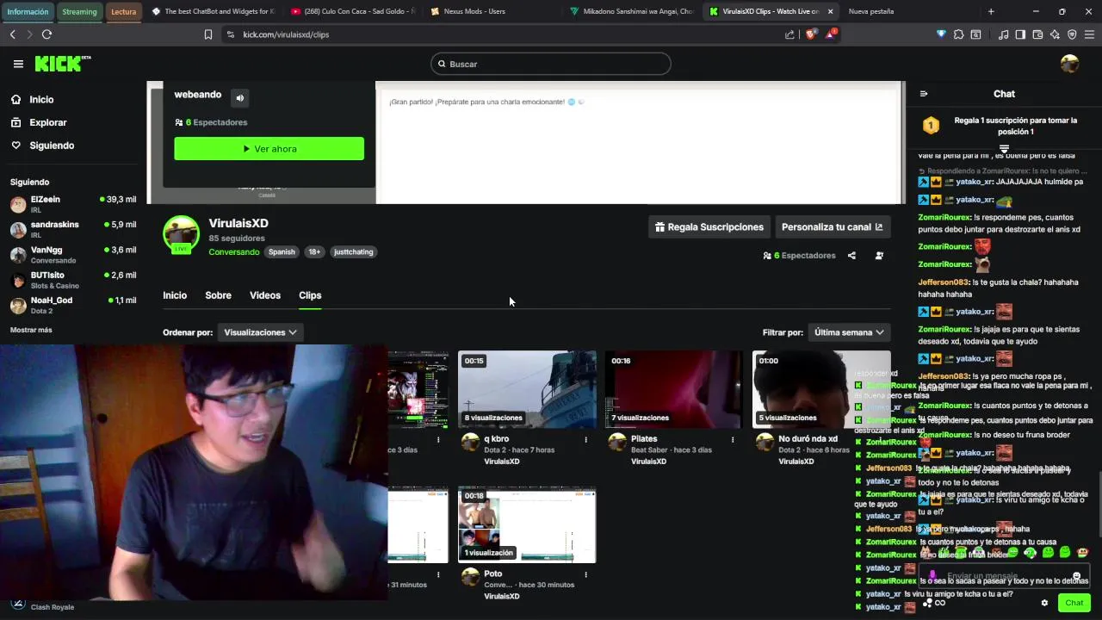
Task: Focus the Buscar search field
Action: click(x=551, y=64)
